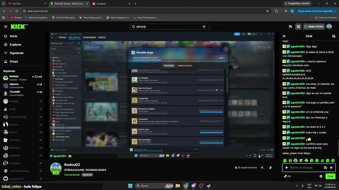The height and width of the screenshot is (190, 339).
Task: Click the Koduu02 streamer avatar with LIVE badge
Action: tap(56, 168)
